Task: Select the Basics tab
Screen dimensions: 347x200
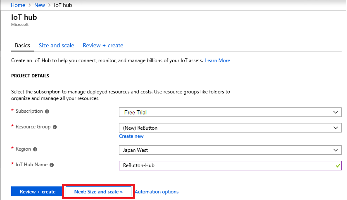Action: tap(22, 45)
